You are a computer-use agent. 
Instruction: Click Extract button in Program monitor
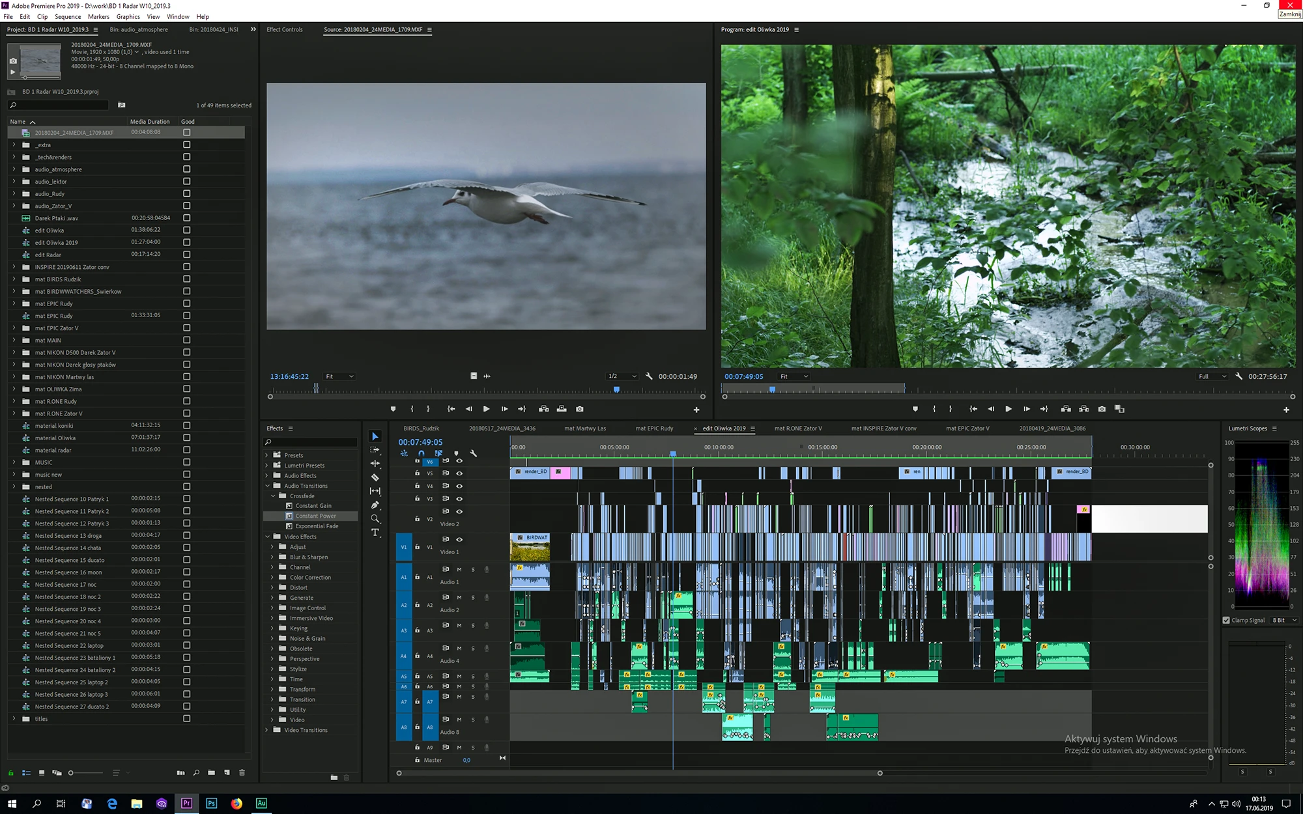point(1084,409)
